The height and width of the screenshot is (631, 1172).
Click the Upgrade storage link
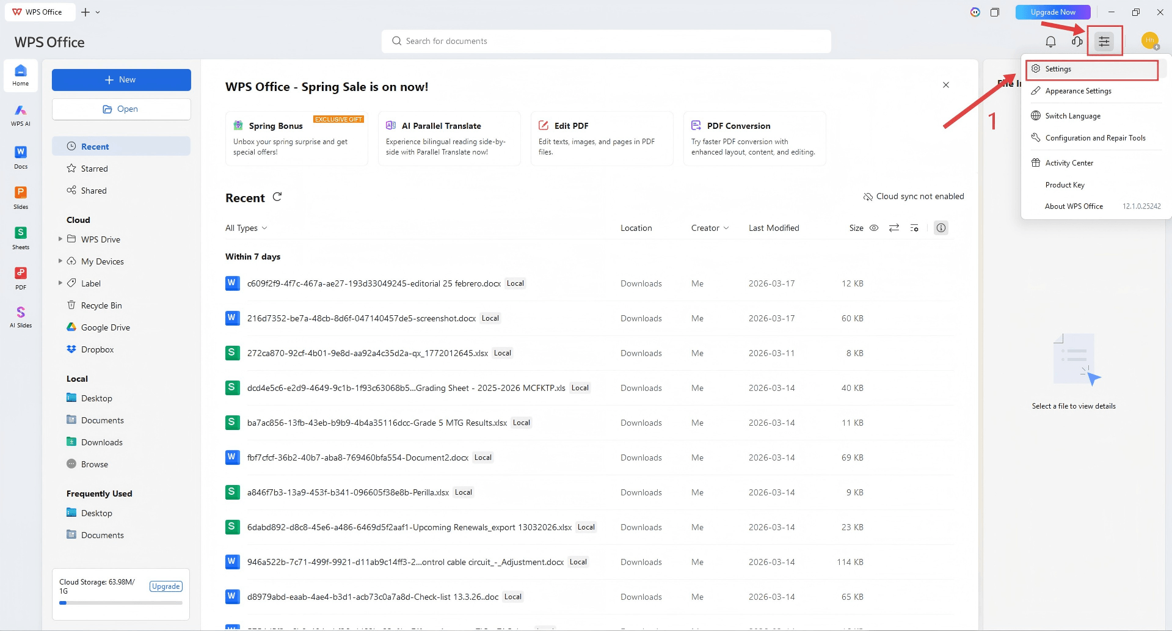pyautogui.click(x=166, y=586)
